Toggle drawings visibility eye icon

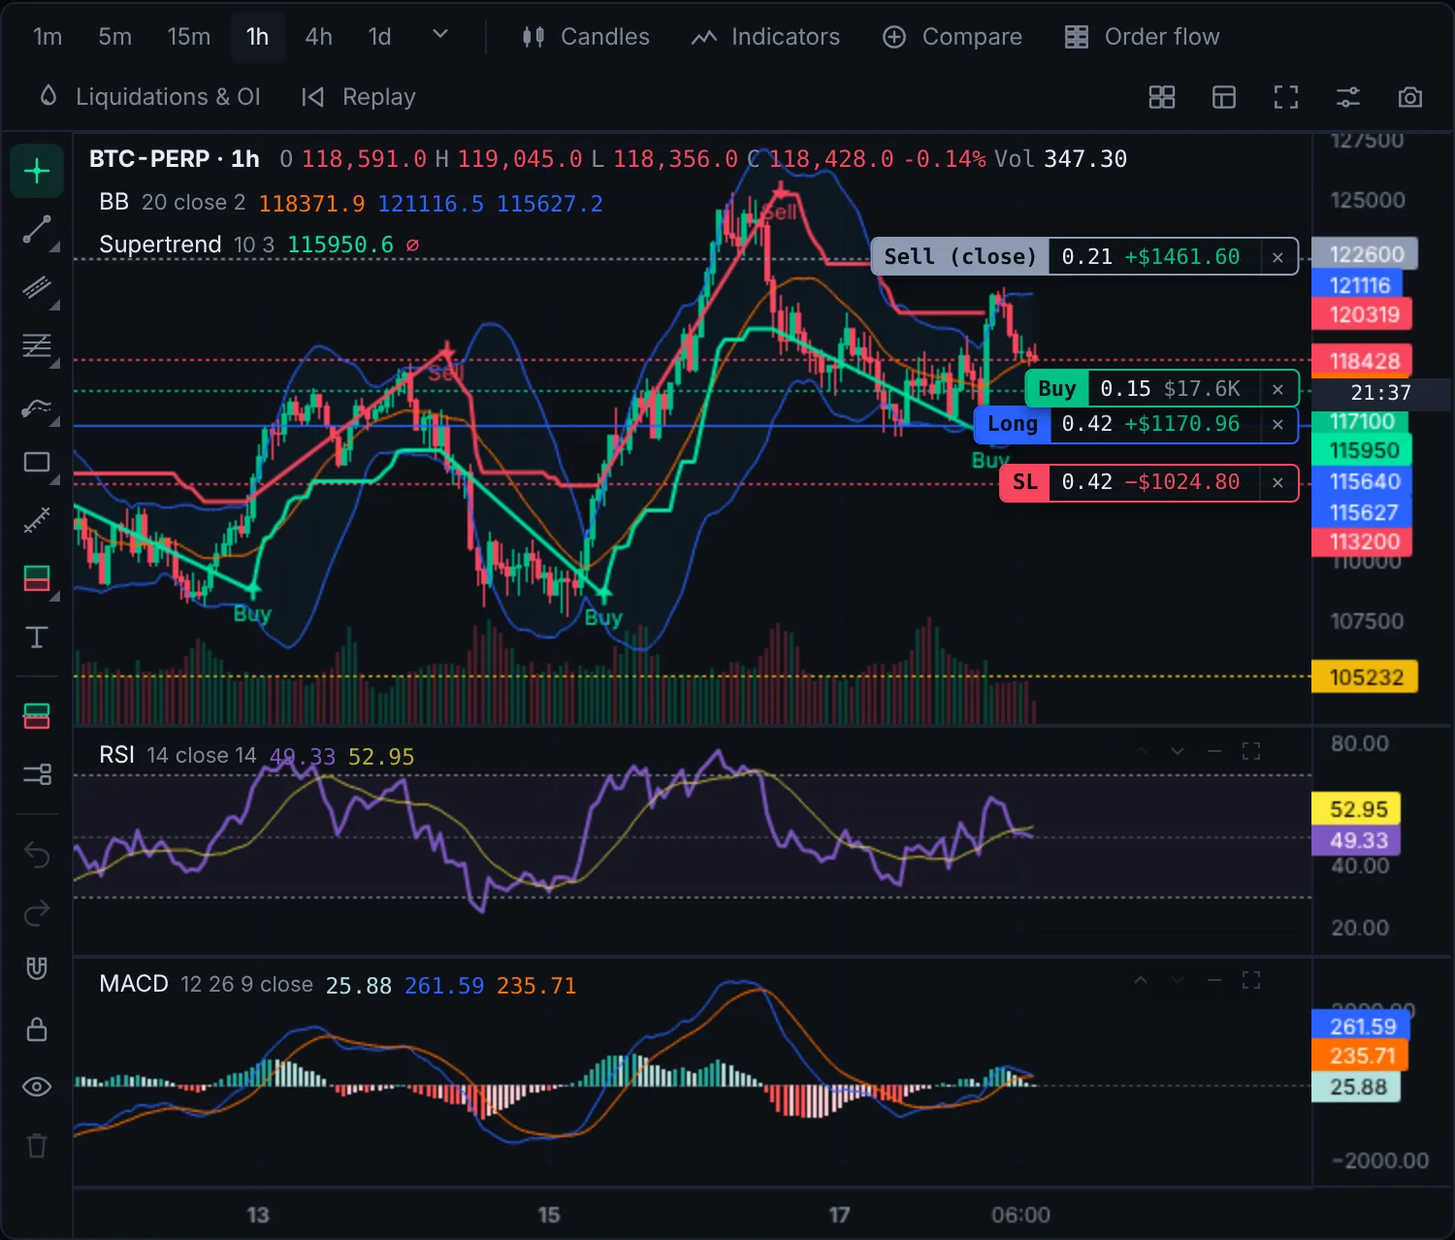tap(37, 1087)
